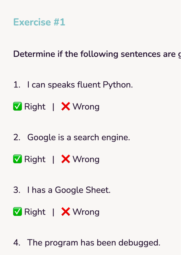The height and width of the screenshot is (255, 181).
Task: Click the sentence "I has a Google Sheet."
Action: pos(69,190)
